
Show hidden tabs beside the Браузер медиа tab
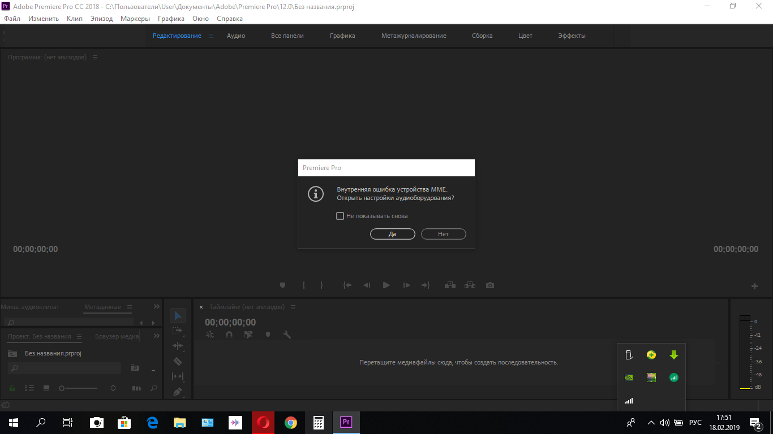tap(157, 336)
